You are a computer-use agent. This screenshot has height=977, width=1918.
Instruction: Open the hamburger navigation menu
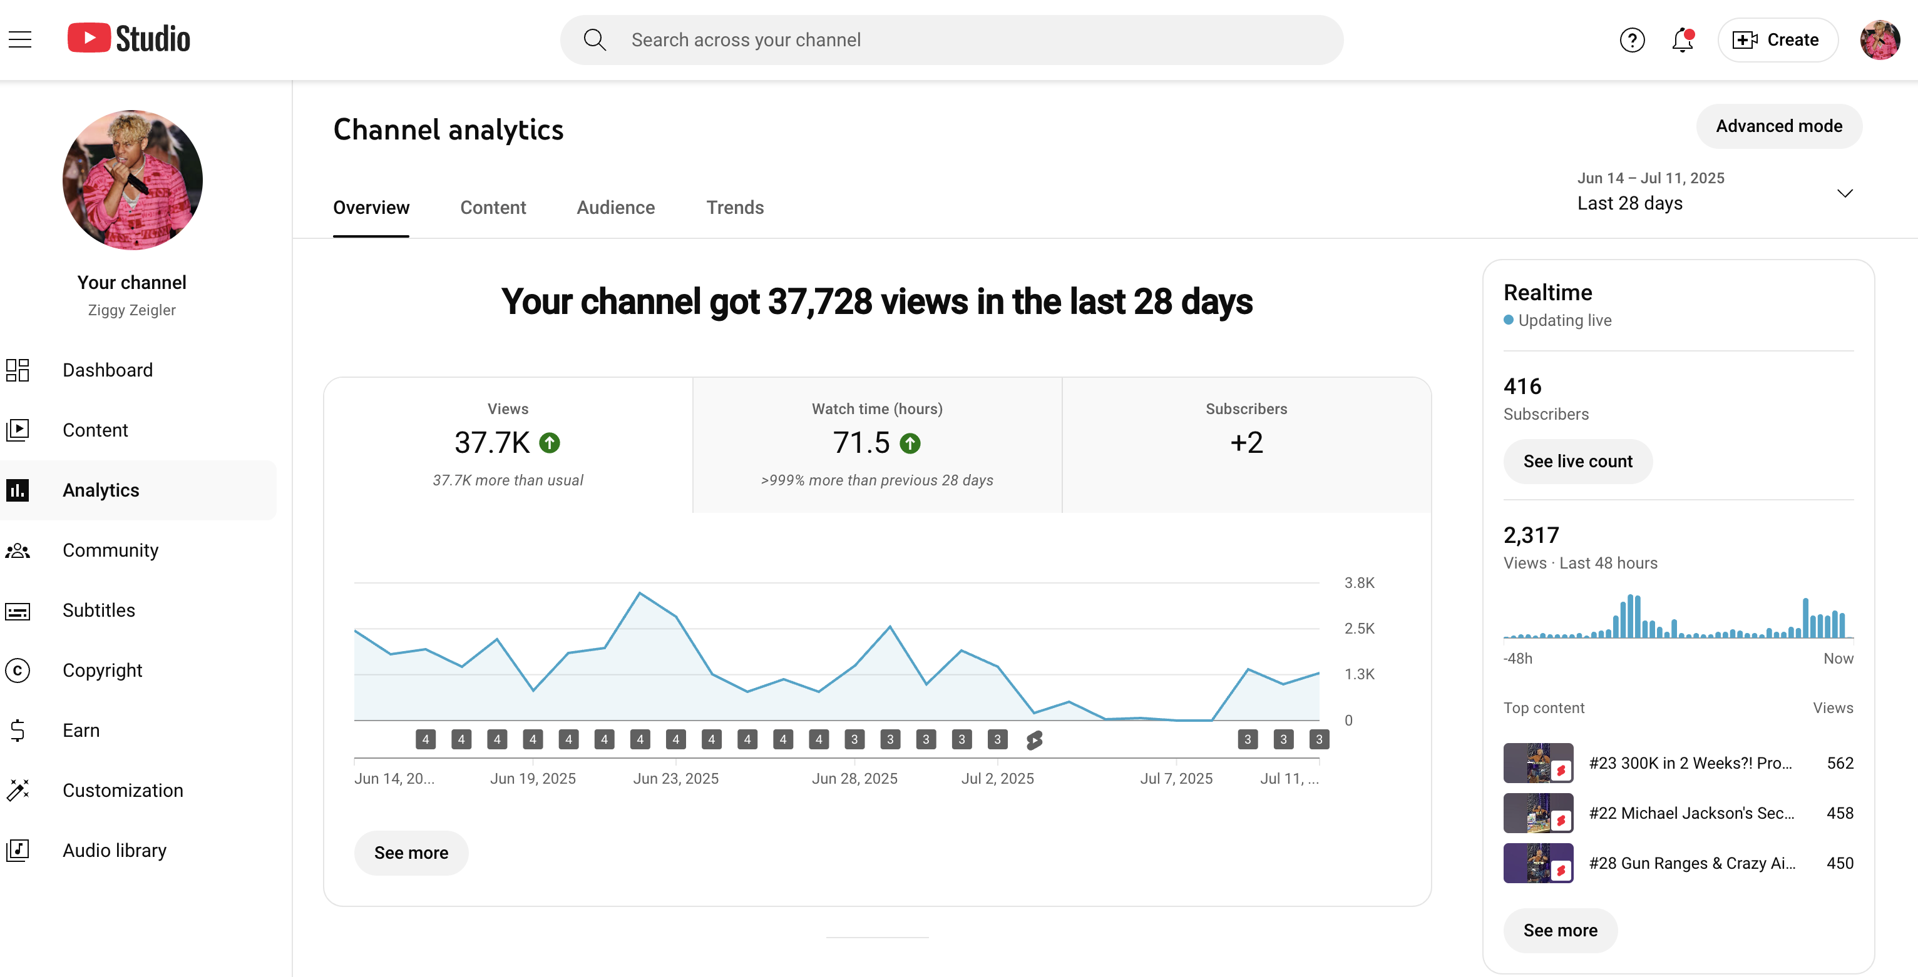(x=20, y=39)
